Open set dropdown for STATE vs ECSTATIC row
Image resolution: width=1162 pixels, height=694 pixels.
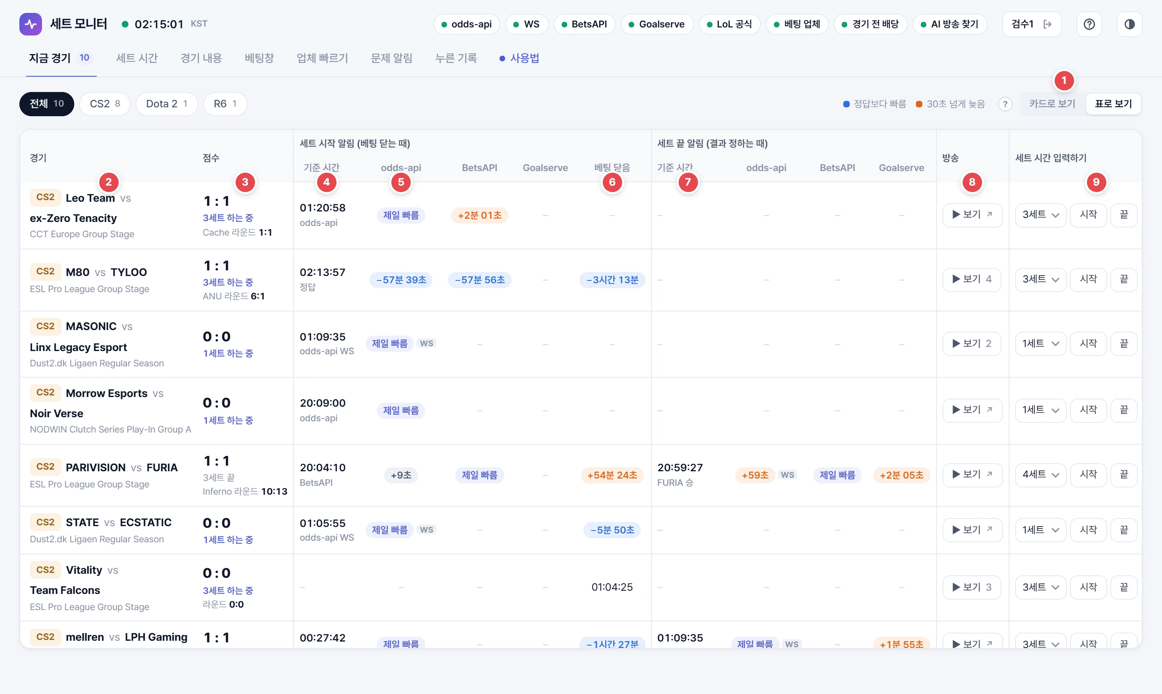click(x=1041, y=530)
